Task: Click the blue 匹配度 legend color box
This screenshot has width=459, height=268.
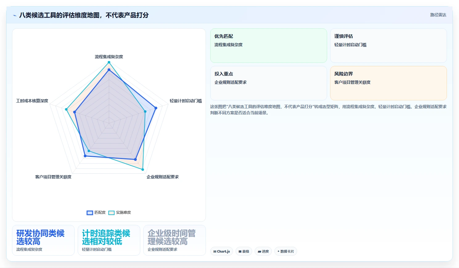Action: pos(90,213)
